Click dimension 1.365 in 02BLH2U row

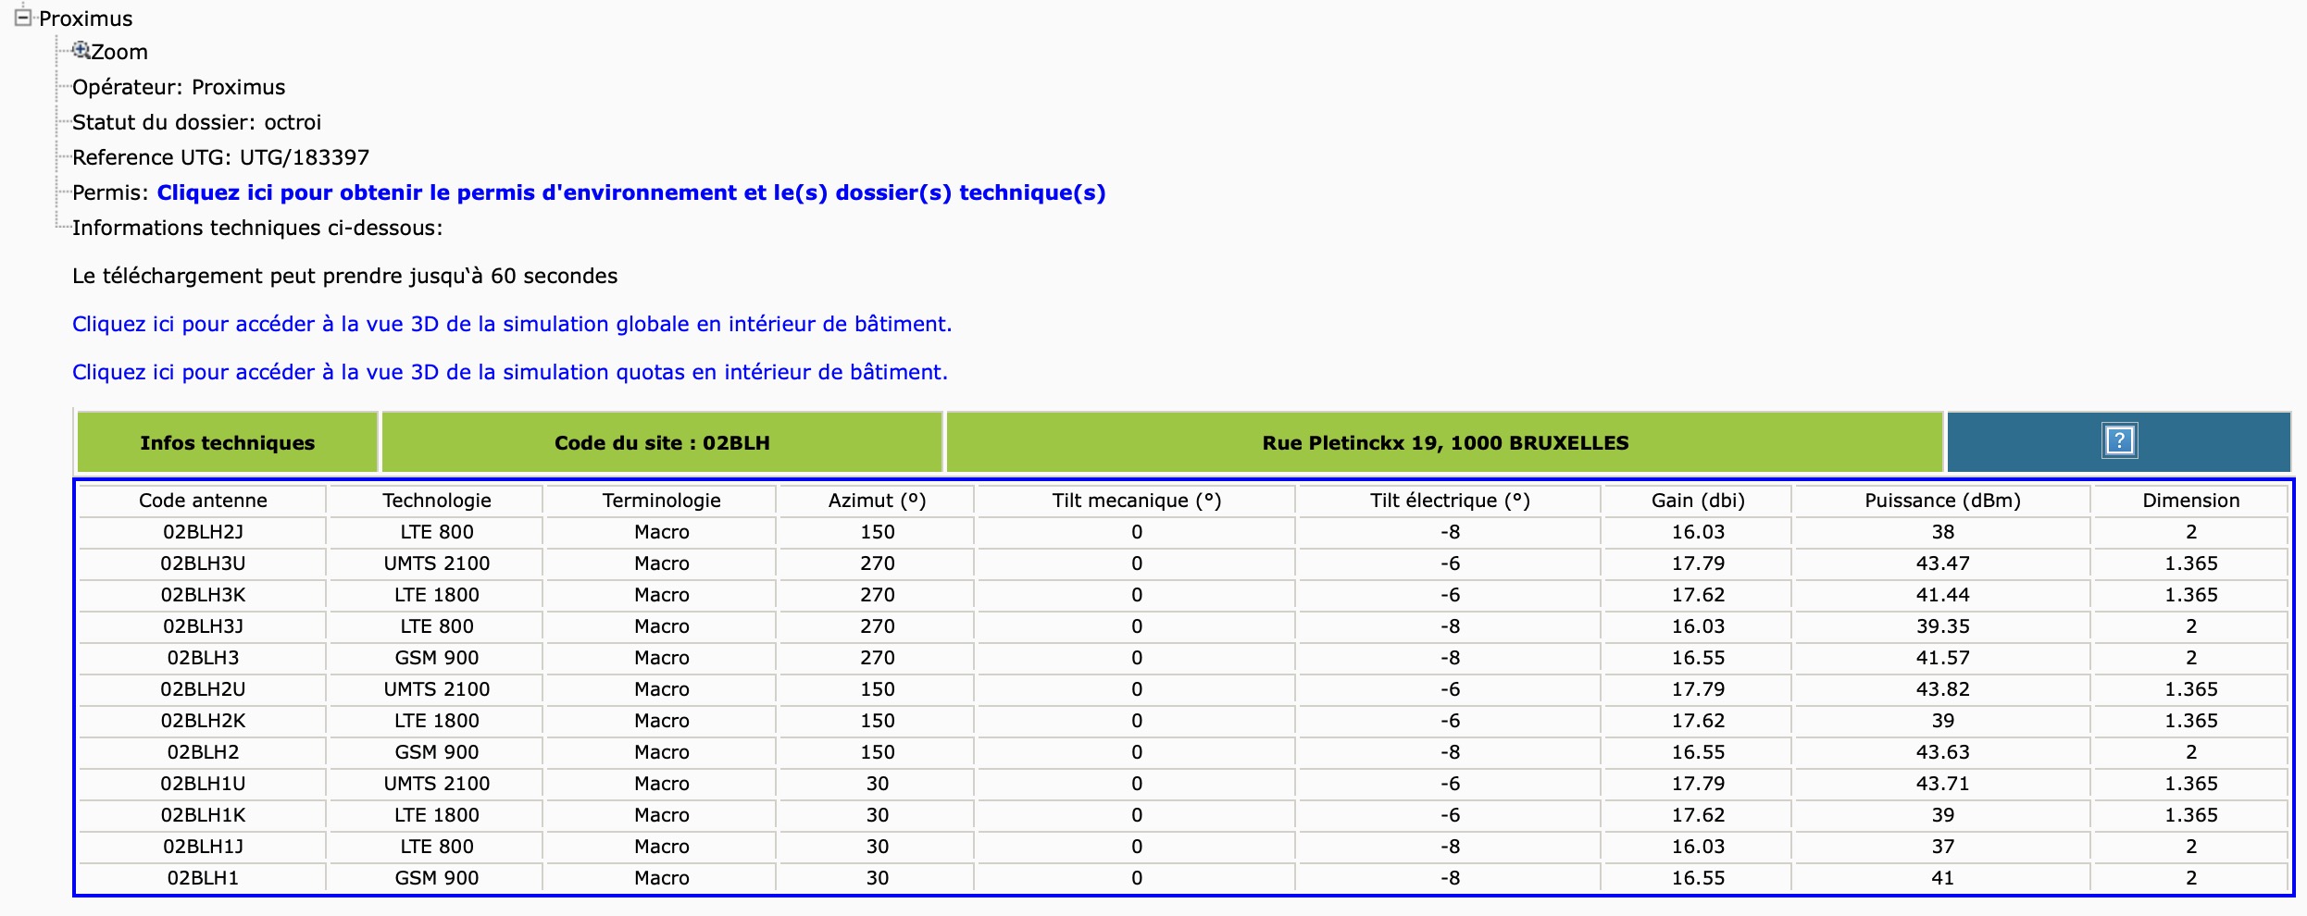pos(2190,689)
